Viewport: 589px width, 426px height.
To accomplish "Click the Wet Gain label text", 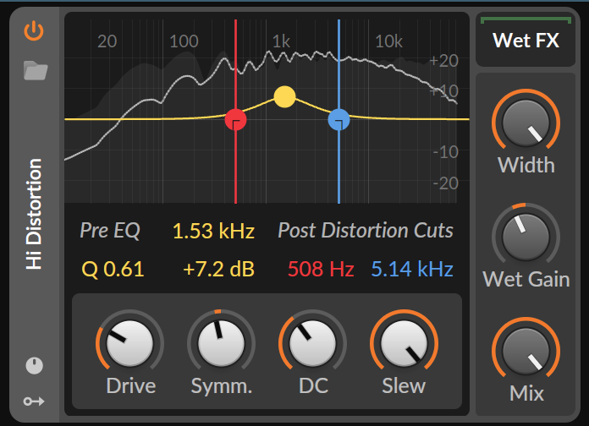I will click(526, 280).
